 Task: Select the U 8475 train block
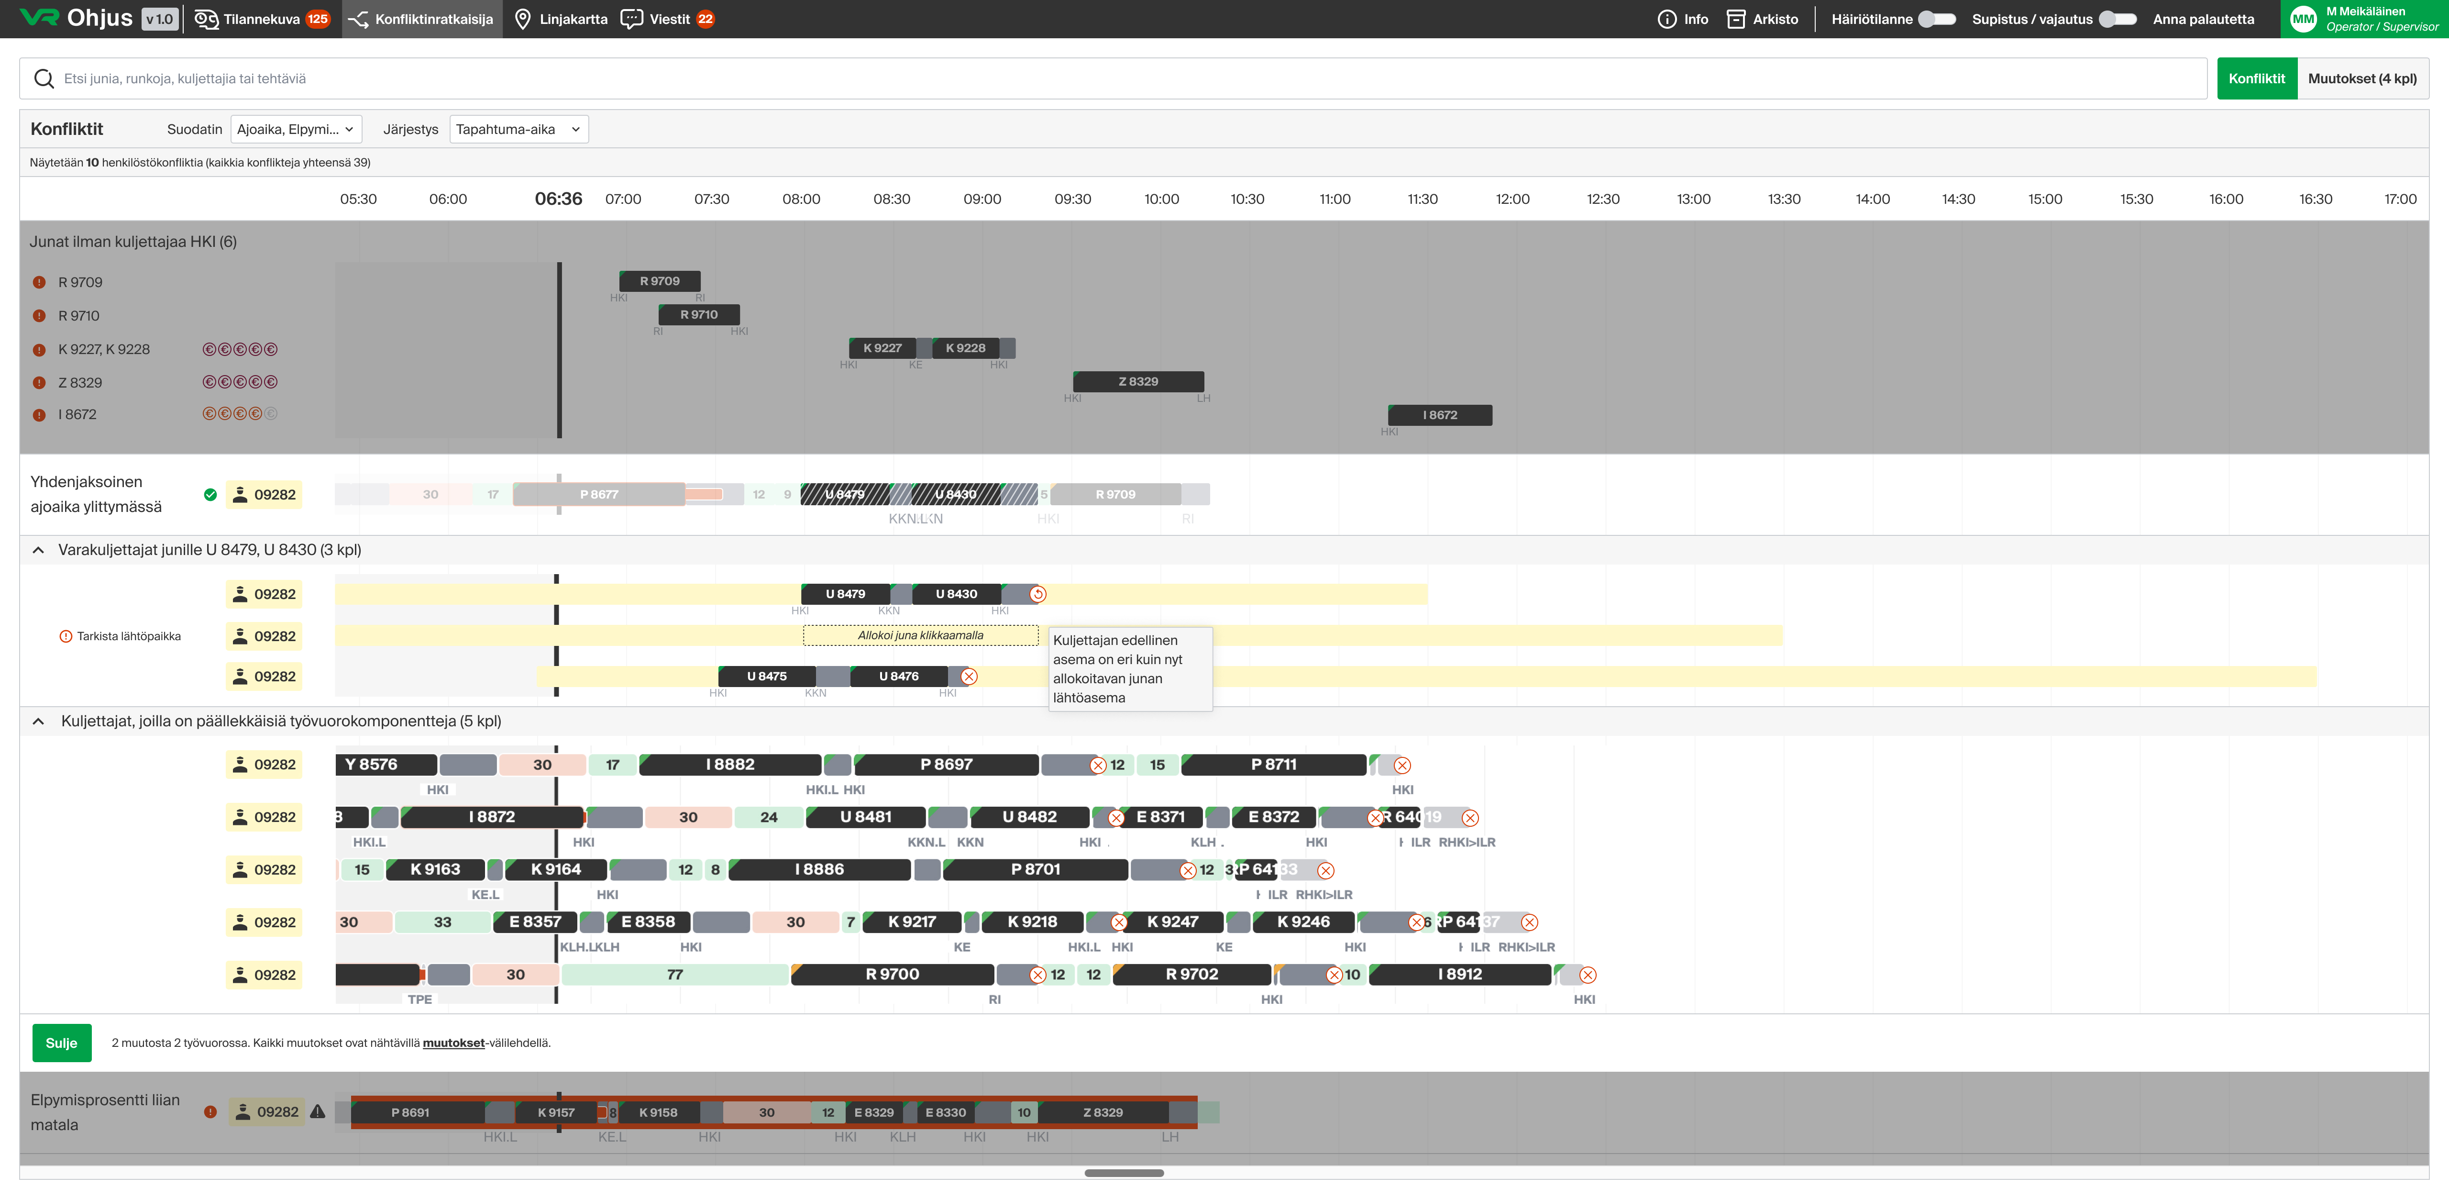(766, 676)
